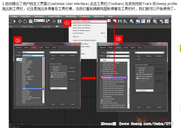The height and width of the screenshot is (128, 181).
Task: Open the Material Editor icon
Action: click(x=155, y=21)
